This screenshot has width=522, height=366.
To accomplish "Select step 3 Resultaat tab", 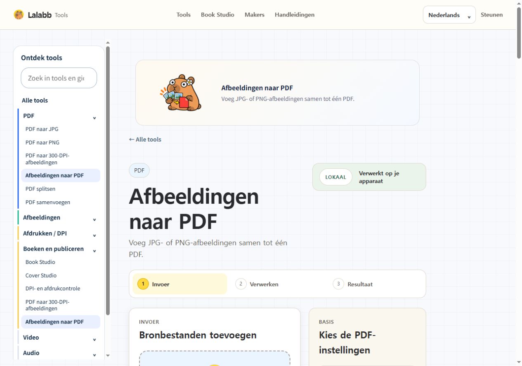I will pyautogui.click(x=353, y=284).
